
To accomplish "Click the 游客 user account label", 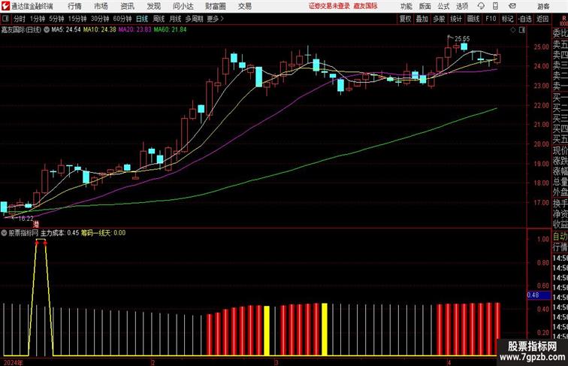I will [x=543, y=6].
